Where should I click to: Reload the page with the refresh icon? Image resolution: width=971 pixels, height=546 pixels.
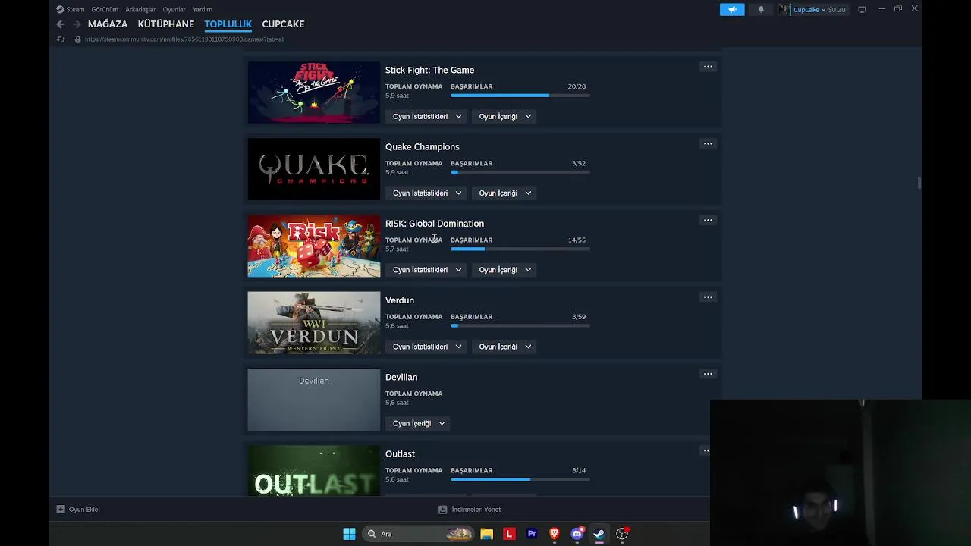coord(61,39)
